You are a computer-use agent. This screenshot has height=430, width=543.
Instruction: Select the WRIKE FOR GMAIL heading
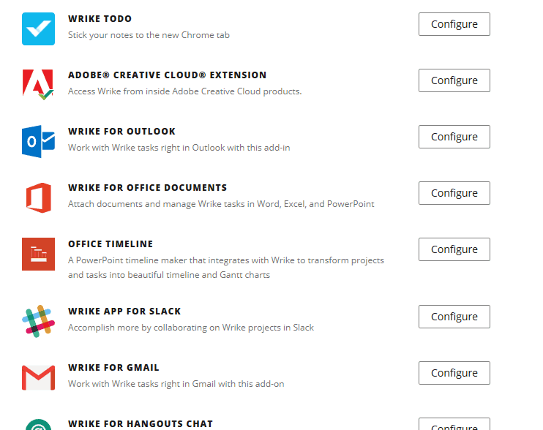click(x=113, y=367)
